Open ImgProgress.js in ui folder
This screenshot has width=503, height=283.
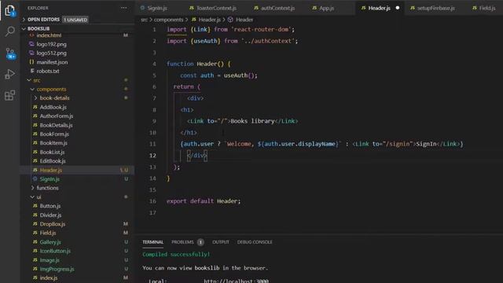click(57, 269)
